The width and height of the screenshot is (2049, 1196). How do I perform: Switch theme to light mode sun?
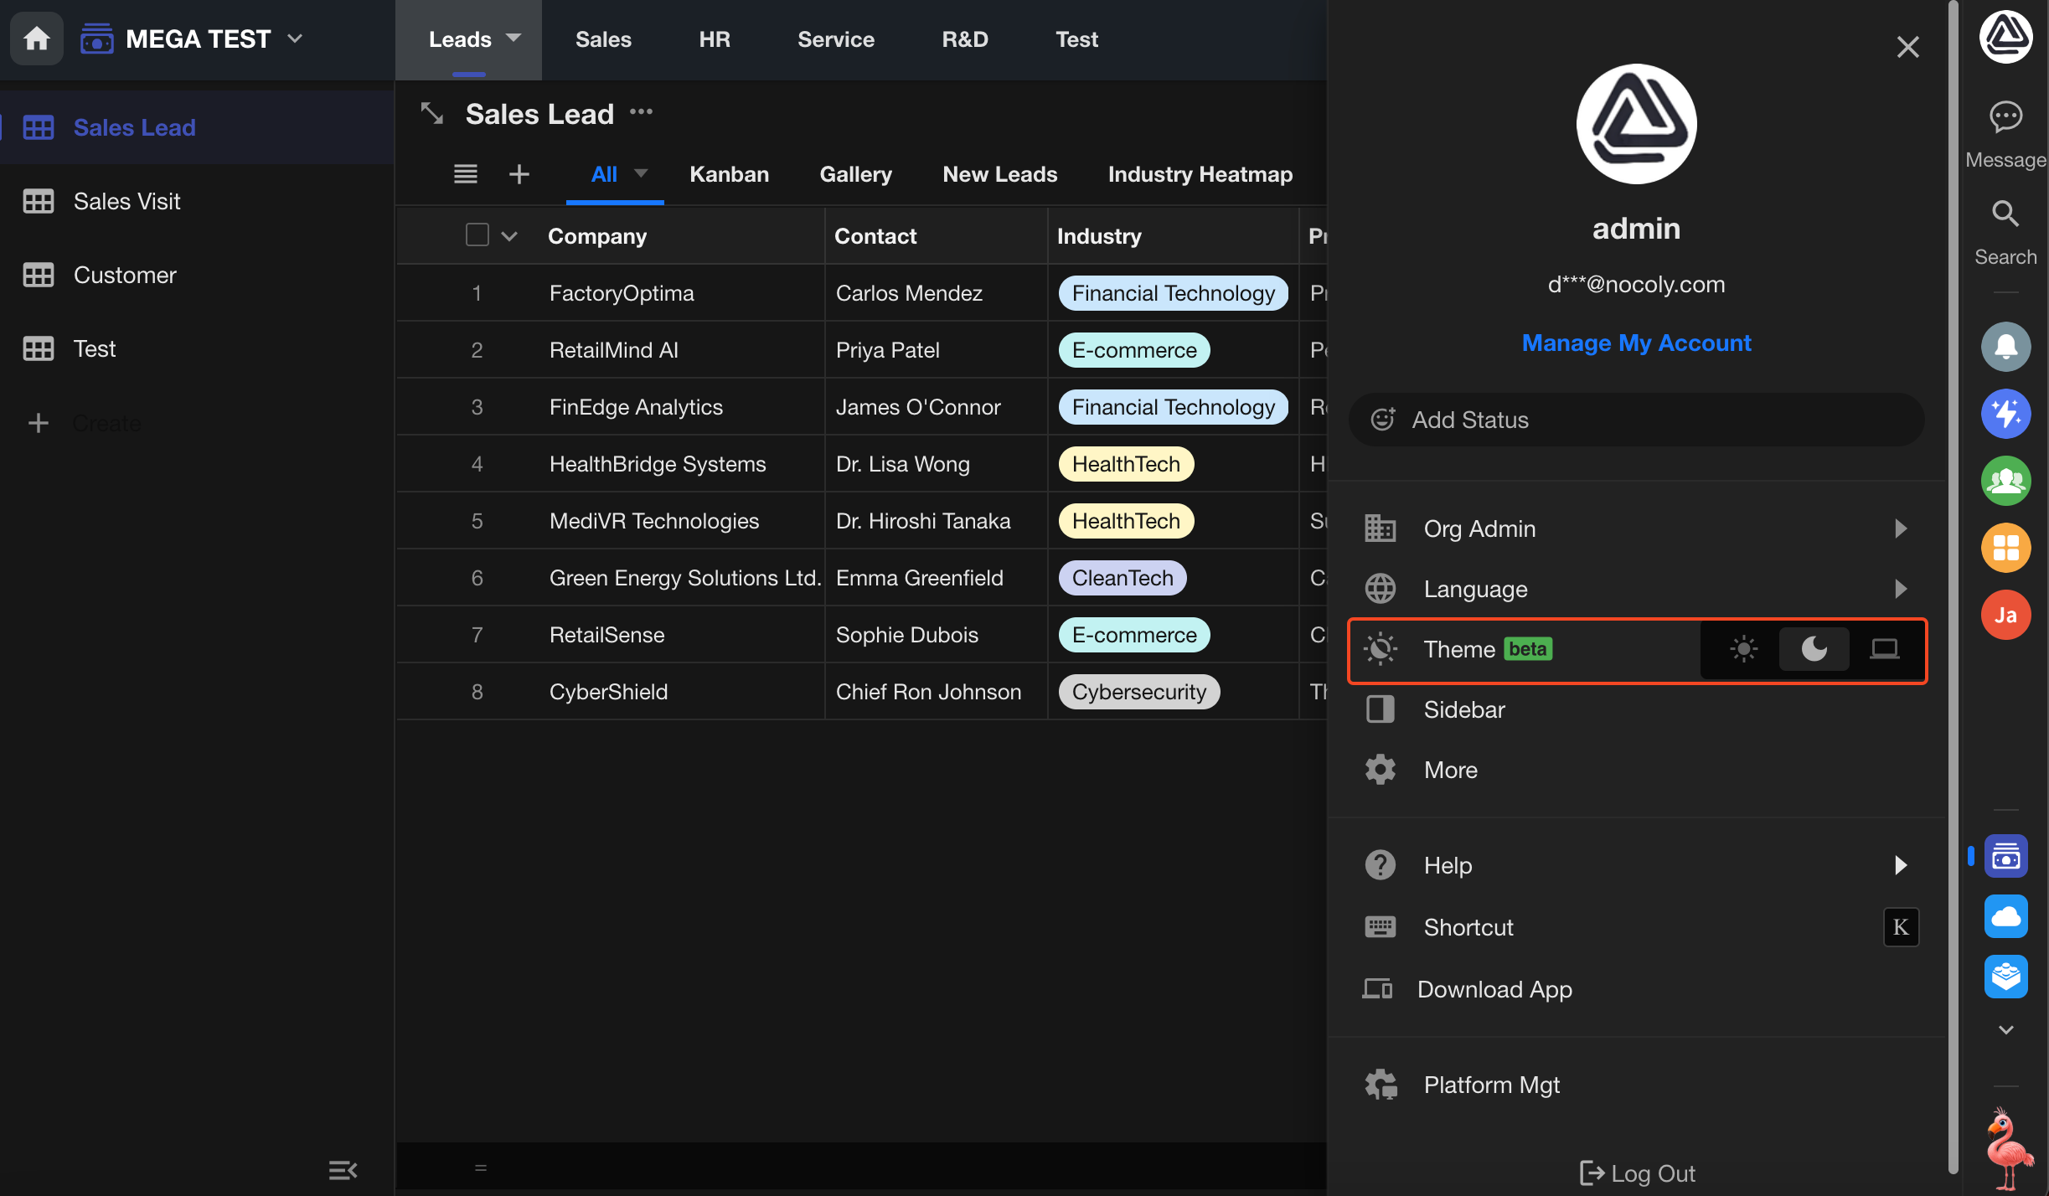tap(1743, 649)
